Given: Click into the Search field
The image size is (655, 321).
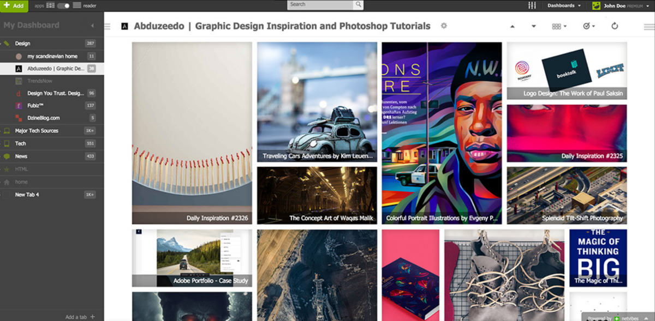Looking at the screenshot, I should click(320, 4).
